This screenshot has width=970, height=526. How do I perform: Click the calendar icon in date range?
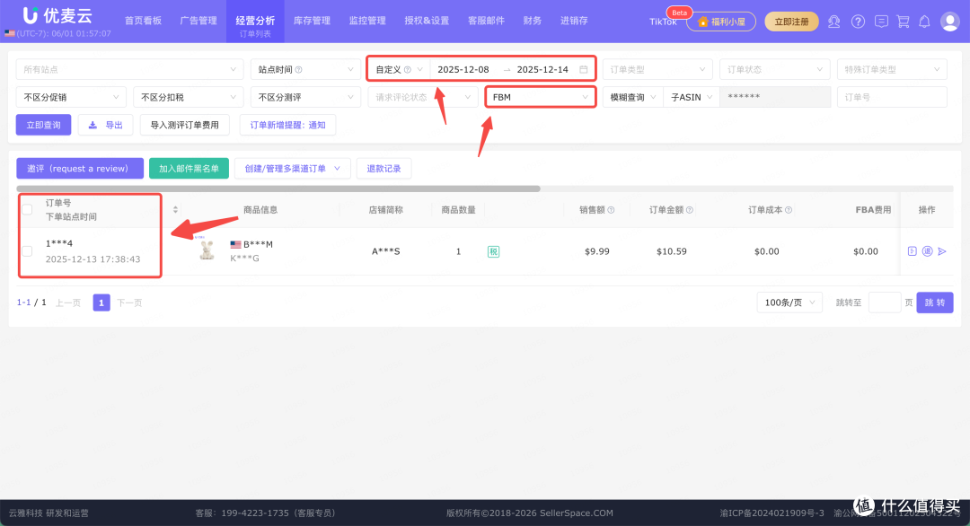[x=584, y=69]
